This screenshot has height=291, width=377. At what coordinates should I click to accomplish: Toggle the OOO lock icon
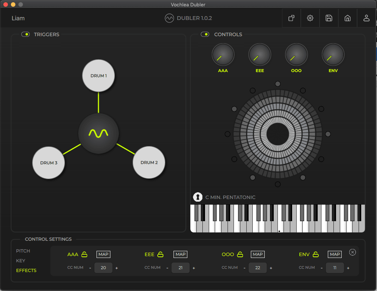pos(240,254)
